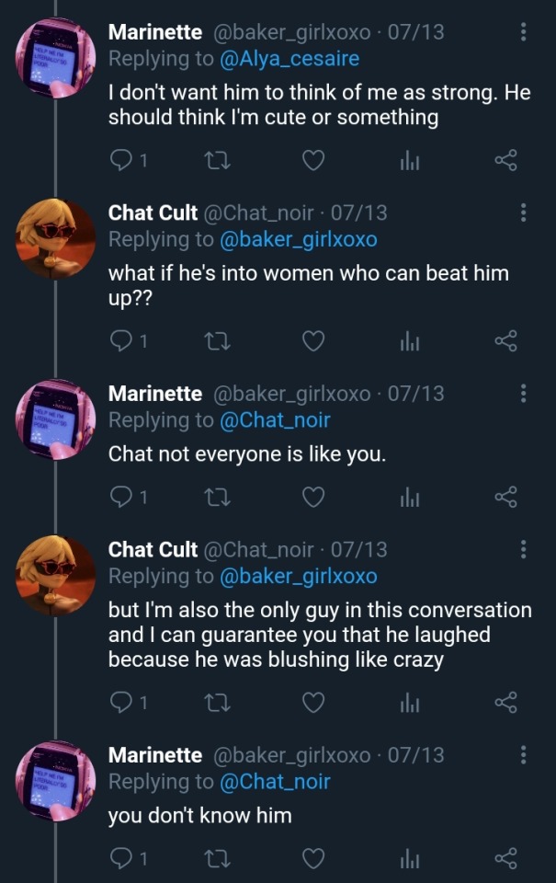View analytics for 'blushing like crazy' tweet
This screenshot has width=556, height=883.
(409, 703)
